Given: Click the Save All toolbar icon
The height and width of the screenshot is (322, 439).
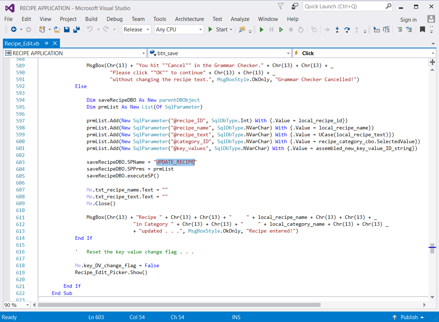Looking at the screenshot, I should point(77,30).
